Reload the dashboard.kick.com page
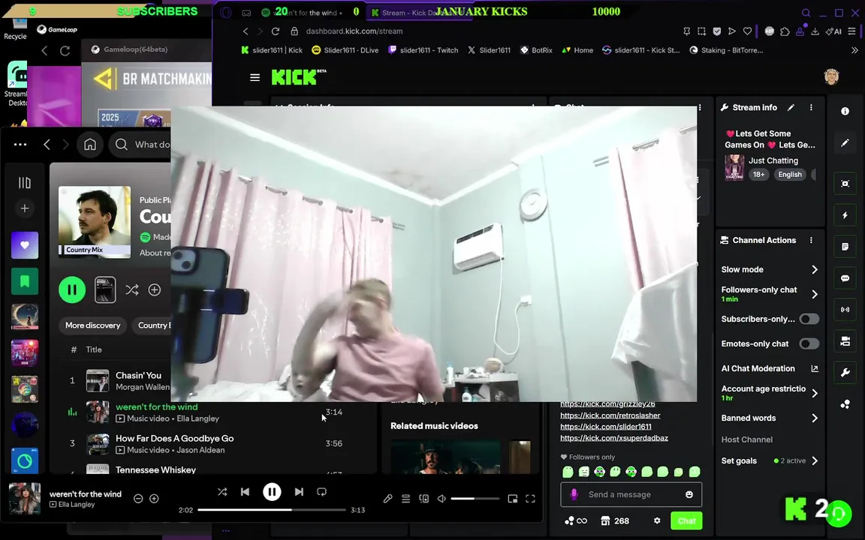The image size is (865, 540). pyautogui.click(x=276, y=31)
